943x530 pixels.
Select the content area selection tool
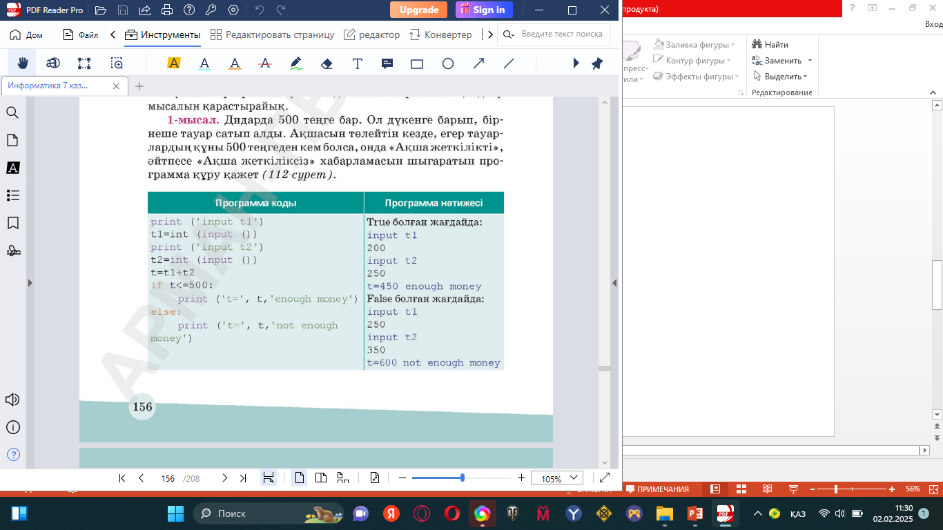(x=84, y=63)
